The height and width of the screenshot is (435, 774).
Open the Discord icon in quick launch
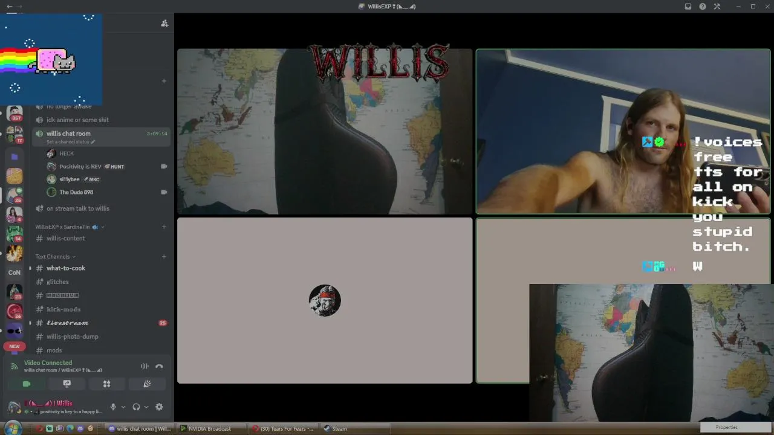point(80,429)
